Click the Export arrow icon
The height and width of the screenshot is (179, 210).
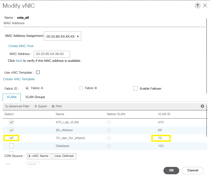36,106
